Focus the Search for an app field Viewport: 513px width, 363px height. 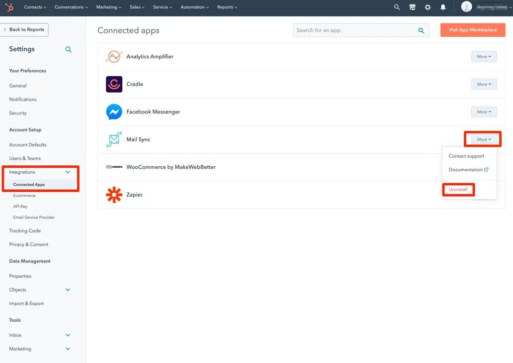355,30
